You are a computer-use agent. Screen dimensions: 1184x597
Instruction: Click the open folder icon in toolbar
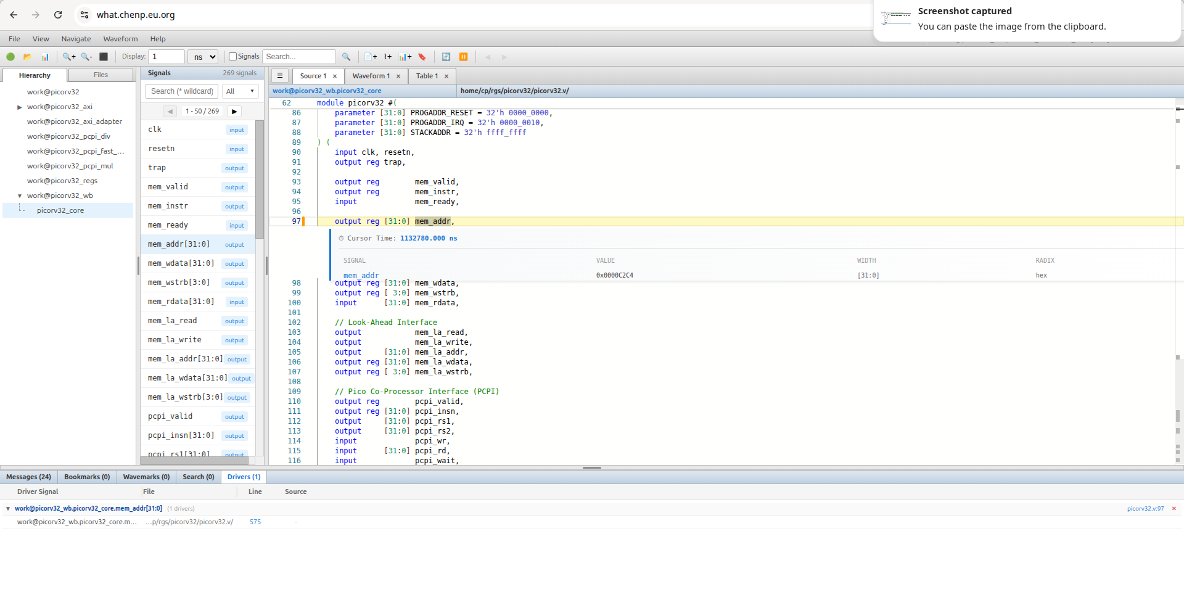pos(27,57)
